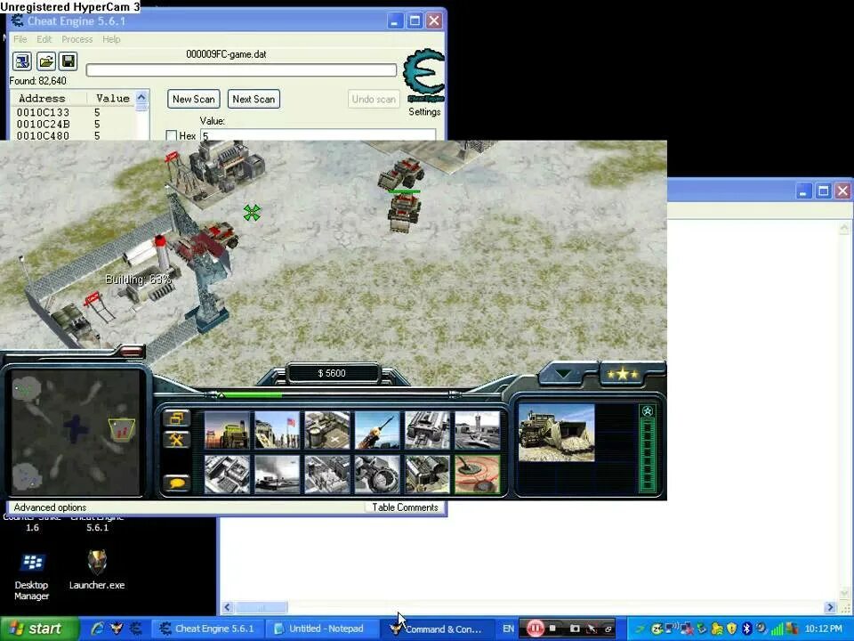This screenshot has width=854, height=641.
Task: Open the Help menu in Cheat Engine
Action: (111, 39)
